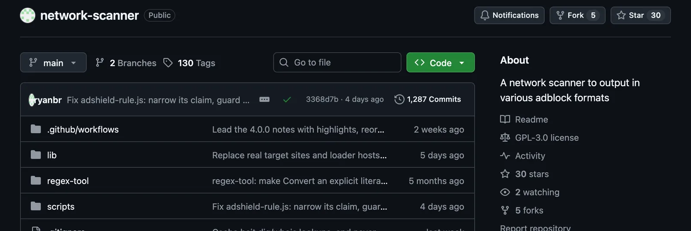Click the green check status icon
This screenshot has height=231, width=691.
(287, 100)
